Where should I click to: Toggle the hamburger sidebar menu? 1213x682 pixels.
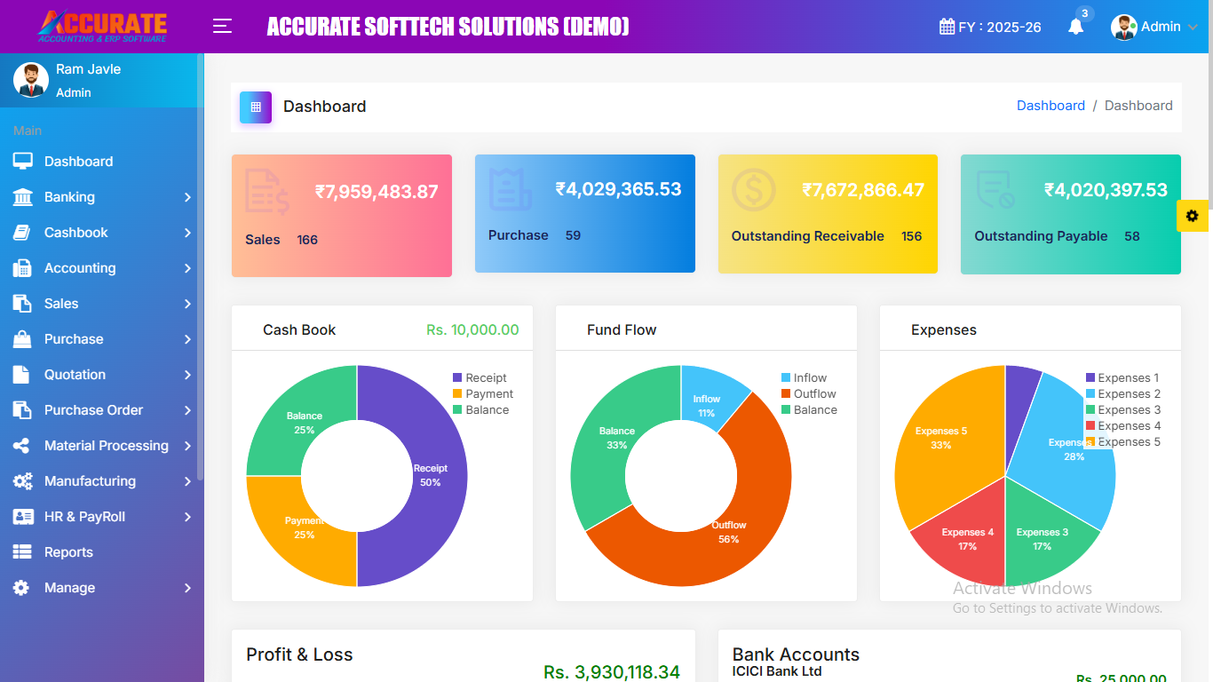222,27
